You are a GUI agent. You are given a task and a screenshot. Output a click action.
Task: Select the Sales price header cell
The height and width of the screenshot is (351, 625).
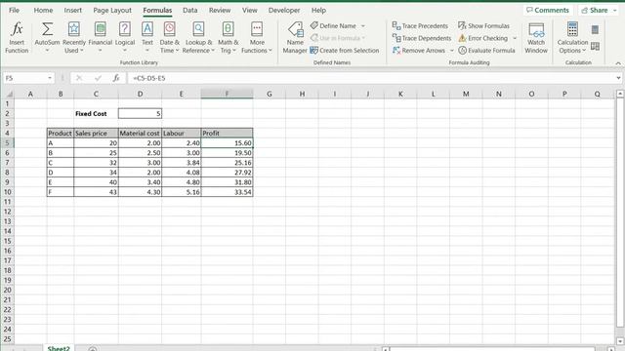coord(96,133)
